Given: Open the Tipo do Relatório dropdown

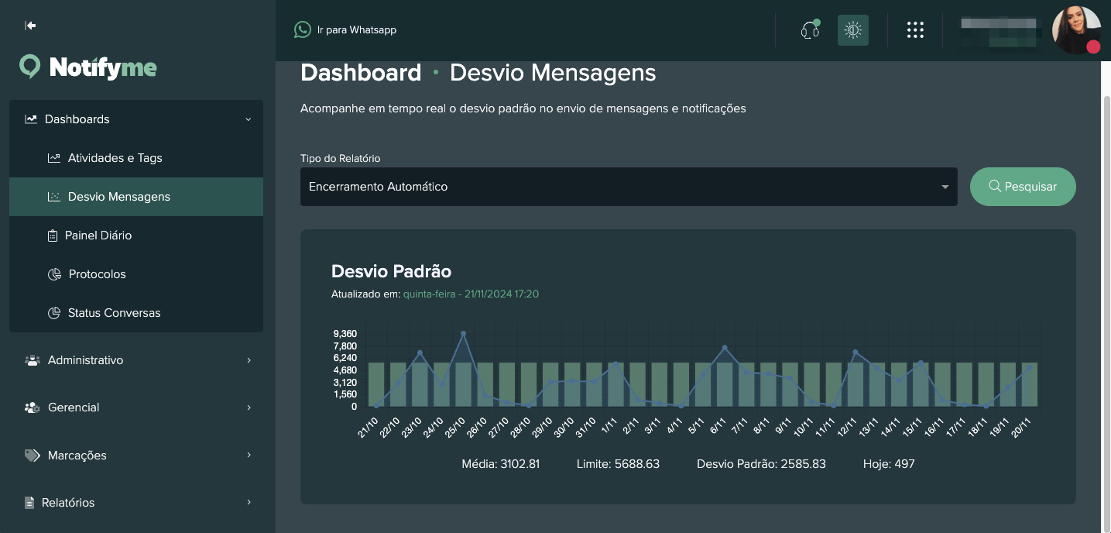Looking at the screenshot, I should click(x=628, y=187).
